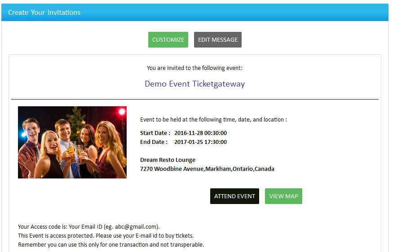Screen dimensions: 393x252
Task: Open the VIEW MAP button
Action: tap(283, 196)
